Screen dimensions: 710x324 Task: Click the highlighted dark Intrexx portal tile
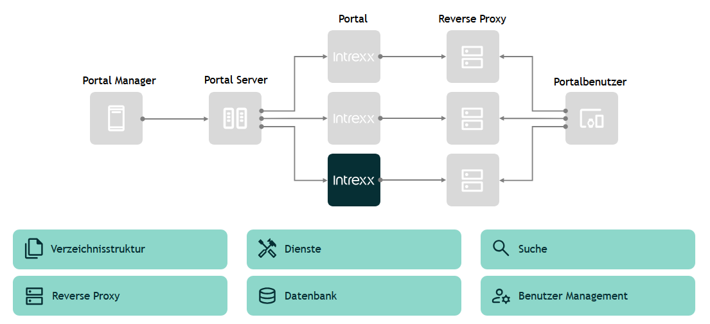pyautogui.click(x=353, y=180)
